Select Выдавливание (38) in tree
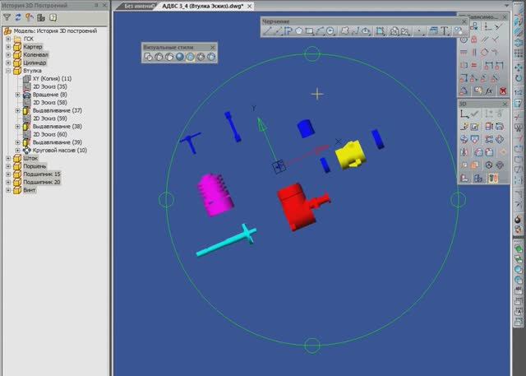Screen dimensions: 526x376 pos(57,126)
